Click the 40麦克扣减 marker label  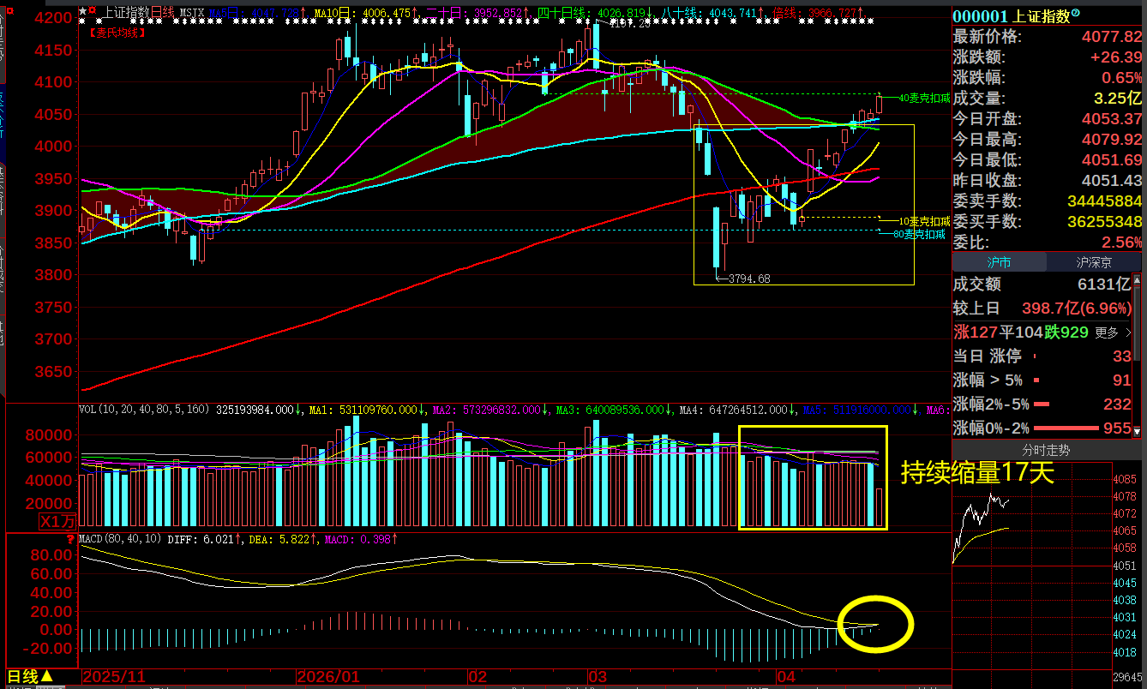click(x=923, y=99)
